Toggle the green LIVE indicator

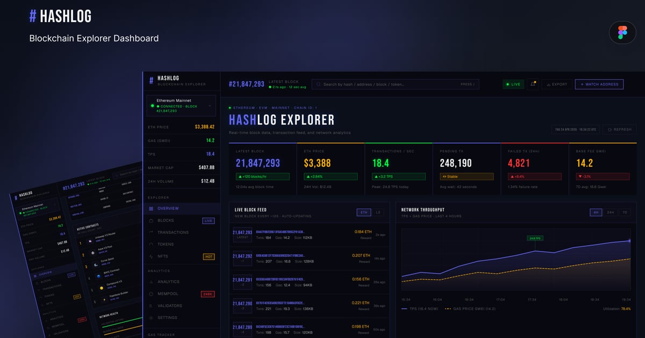coord(513,84)
